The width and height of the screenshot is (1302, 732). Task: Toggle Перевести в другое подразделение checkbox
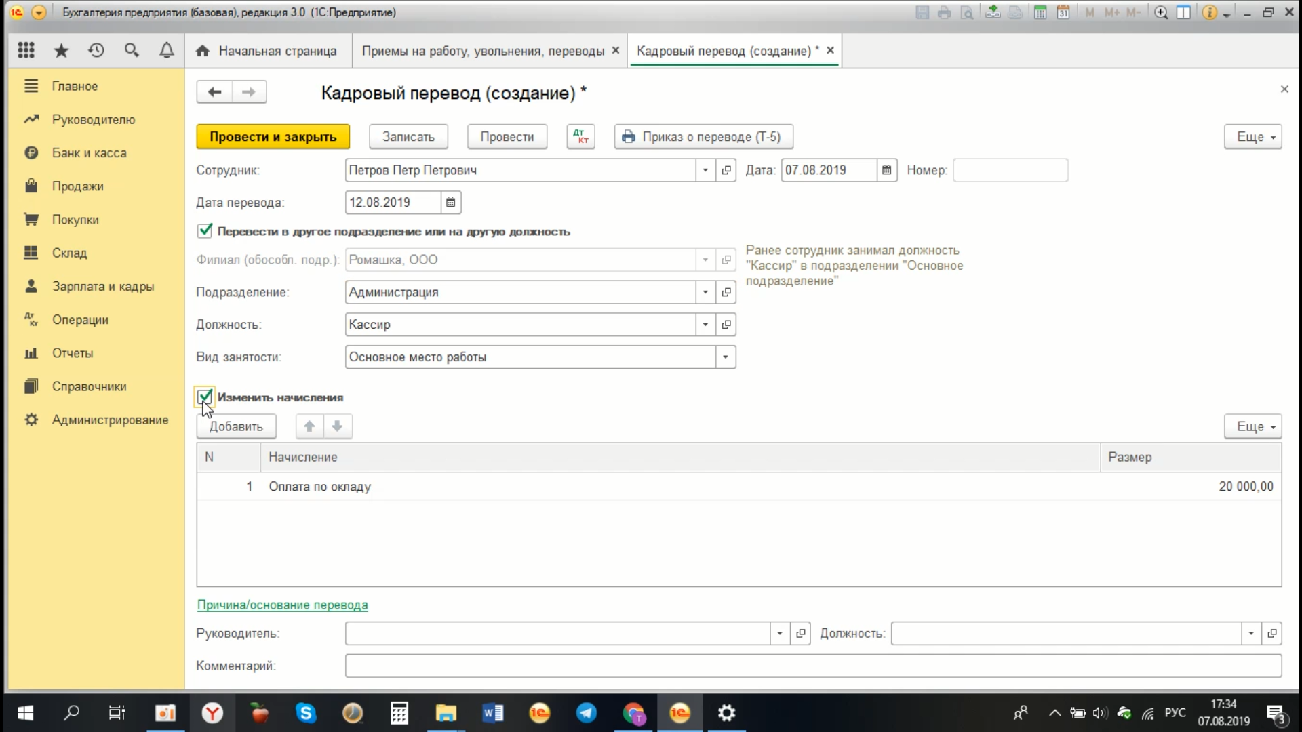205,231
